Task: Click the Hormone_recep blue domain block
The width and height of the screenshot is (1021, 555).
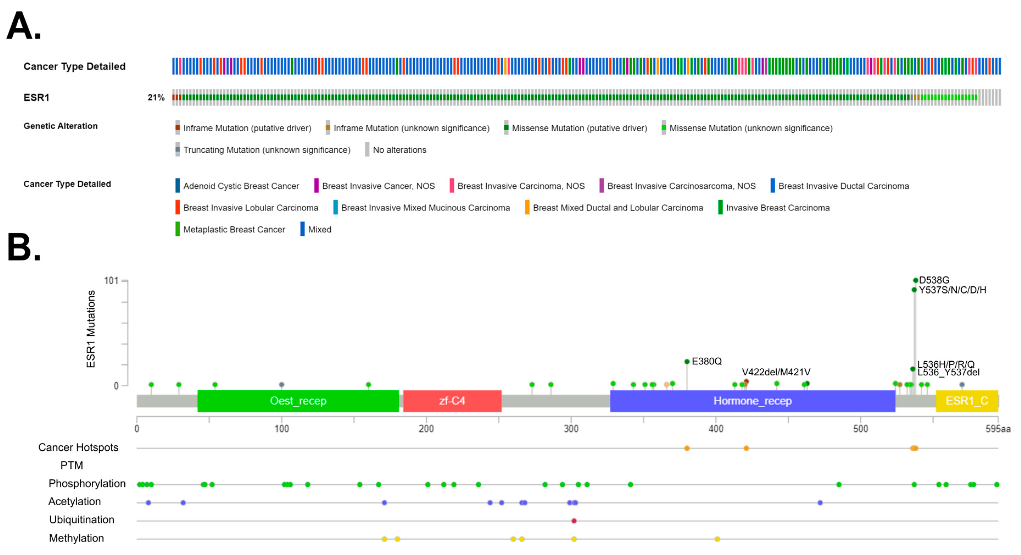Action: (752, 401)
